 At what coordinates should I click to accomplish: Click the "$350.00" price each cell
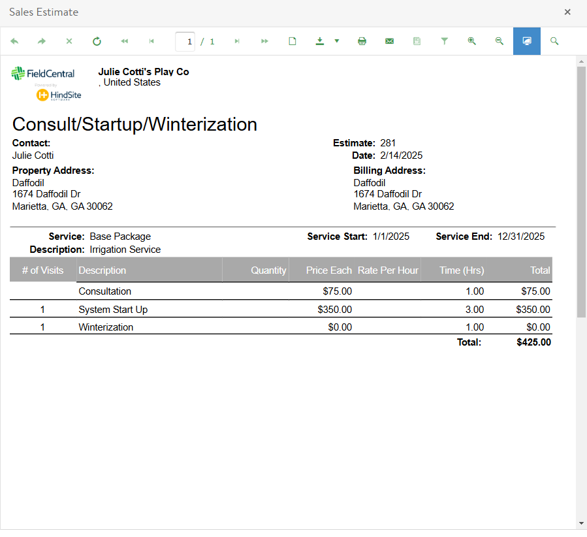pos(335,310)
